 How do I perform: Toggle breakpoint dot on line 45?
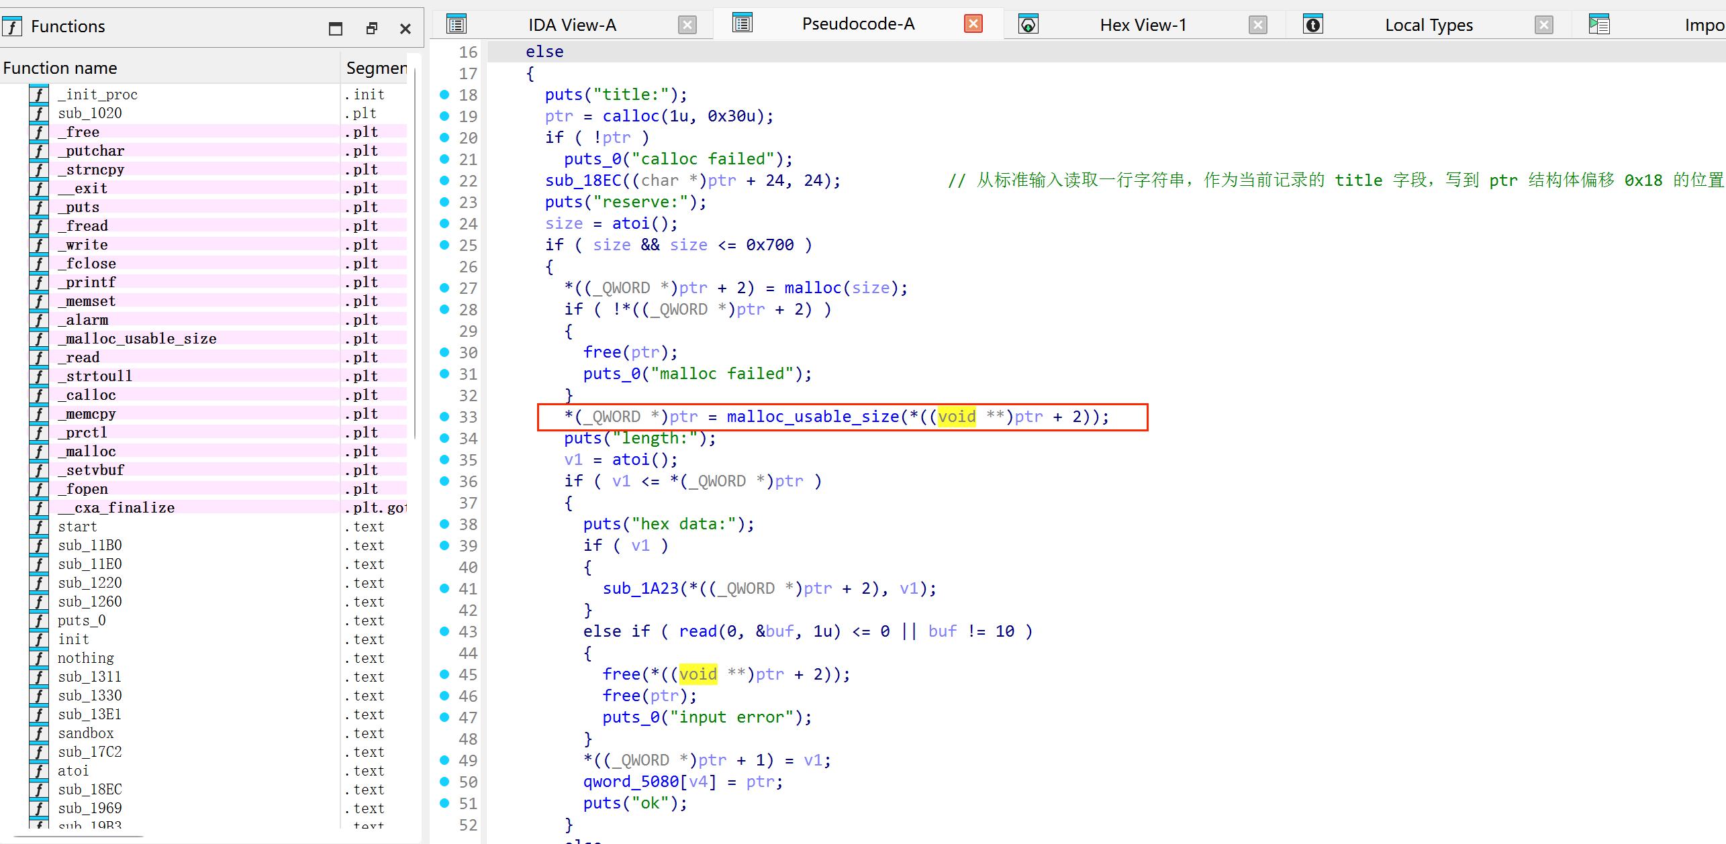(x=444, y=674)
